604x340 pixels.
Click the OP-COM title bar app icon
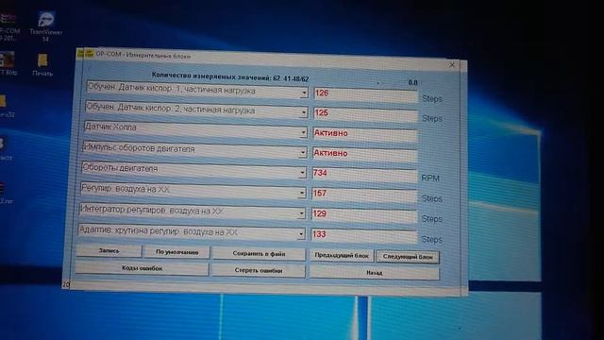(85, 54)
